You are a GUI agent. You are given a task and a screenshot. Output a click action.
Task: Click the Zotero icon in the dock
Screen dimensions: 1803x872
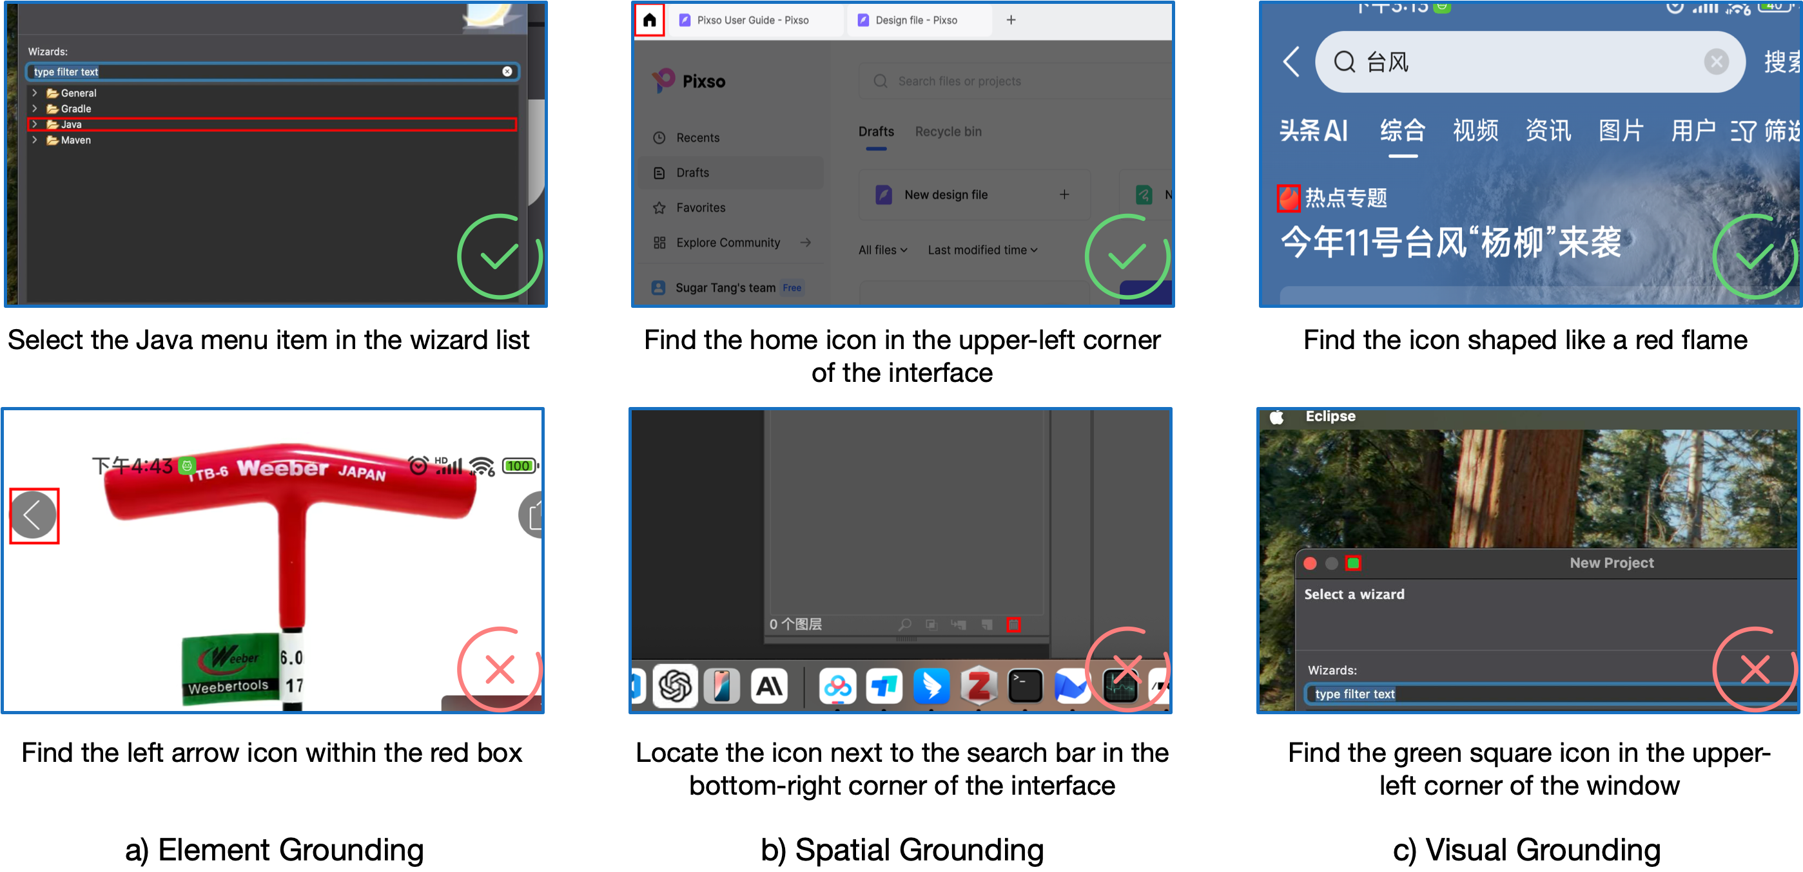(978, 686)
